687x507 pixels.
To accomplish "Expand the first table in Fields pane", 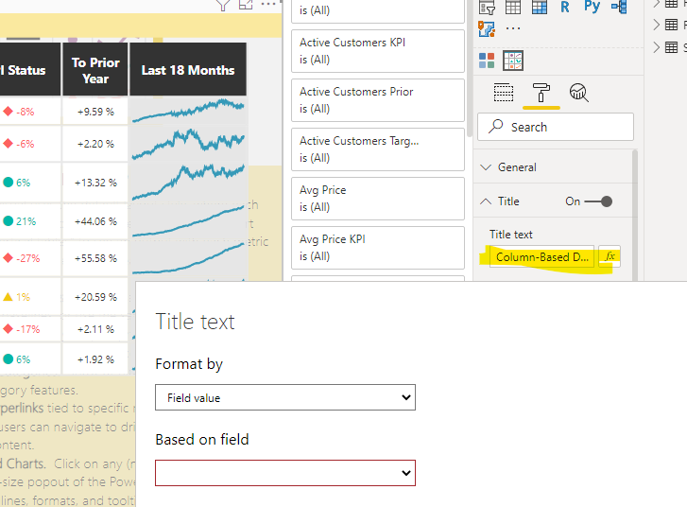I will [657, 4].
